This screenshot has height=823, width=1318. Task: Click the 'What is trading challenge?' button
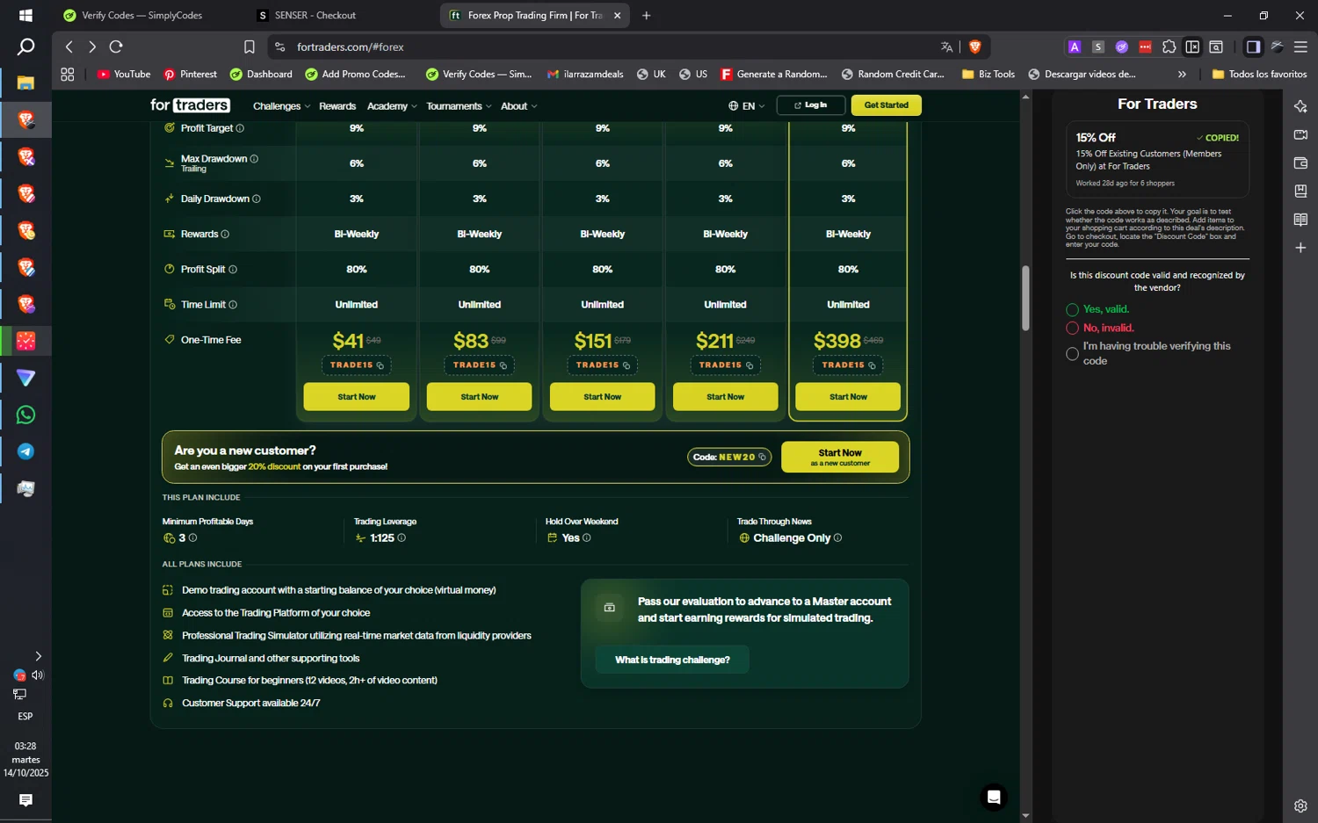click(x=672, y=660)
